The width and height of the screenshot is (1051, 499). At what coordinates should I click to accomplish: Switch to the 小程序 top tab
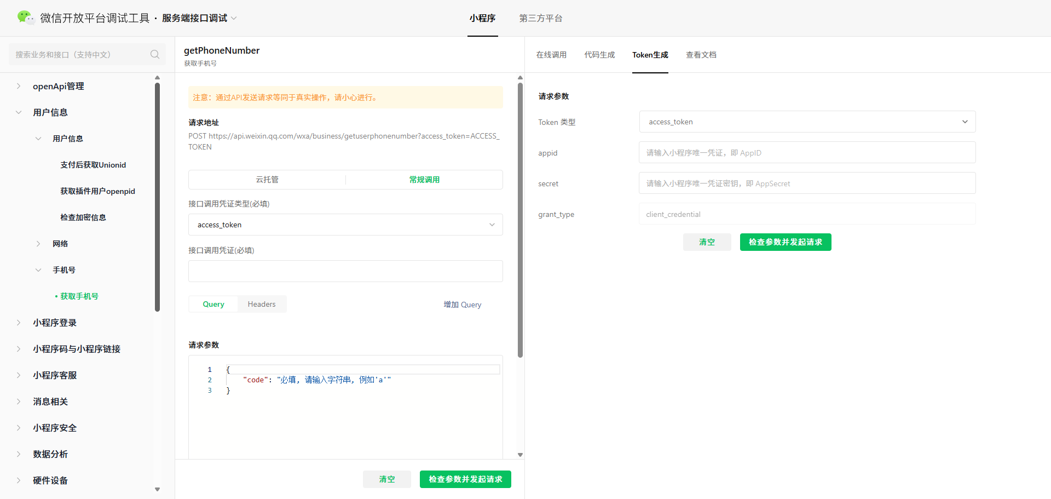point(482,18)
